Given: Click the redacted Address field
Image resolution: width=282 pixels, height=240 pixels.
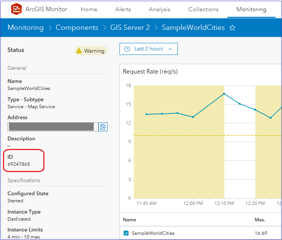Looking at the screenshot, I should pyautogui.click(x=53, y=127).
